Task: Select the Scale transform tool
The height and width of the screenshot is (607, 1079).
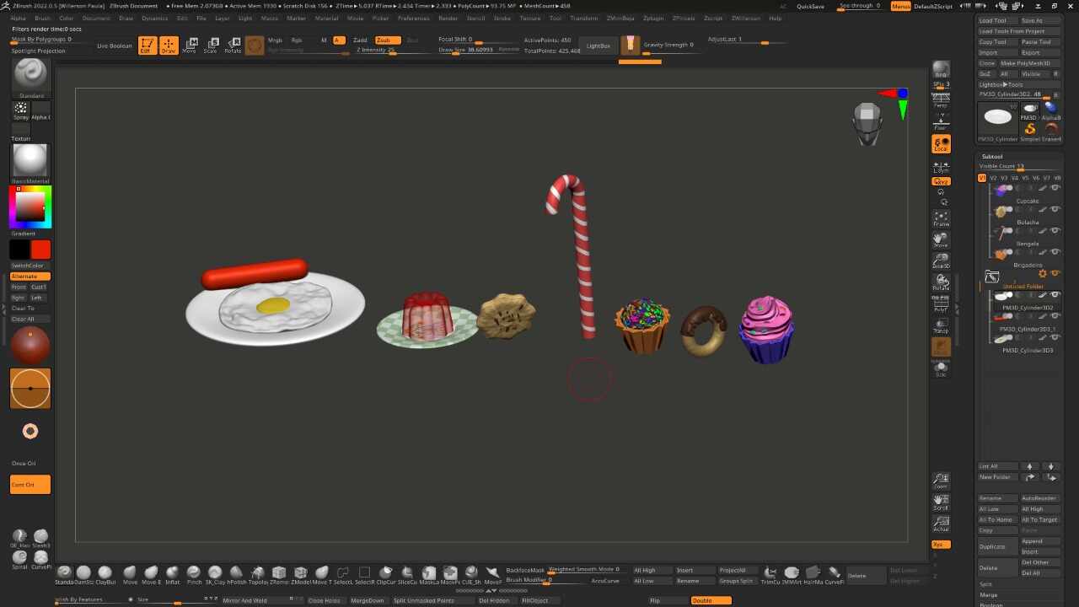Action: tap(211, 46)
